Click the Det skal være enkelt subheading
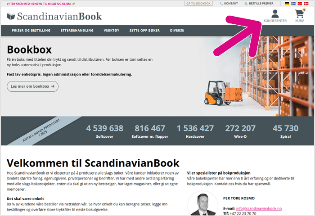Viewport: 315px width, 216px height. click(25, 199)
